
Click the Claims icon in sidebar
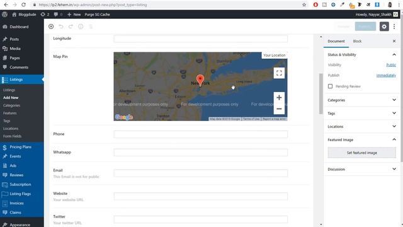coord(4,212)
